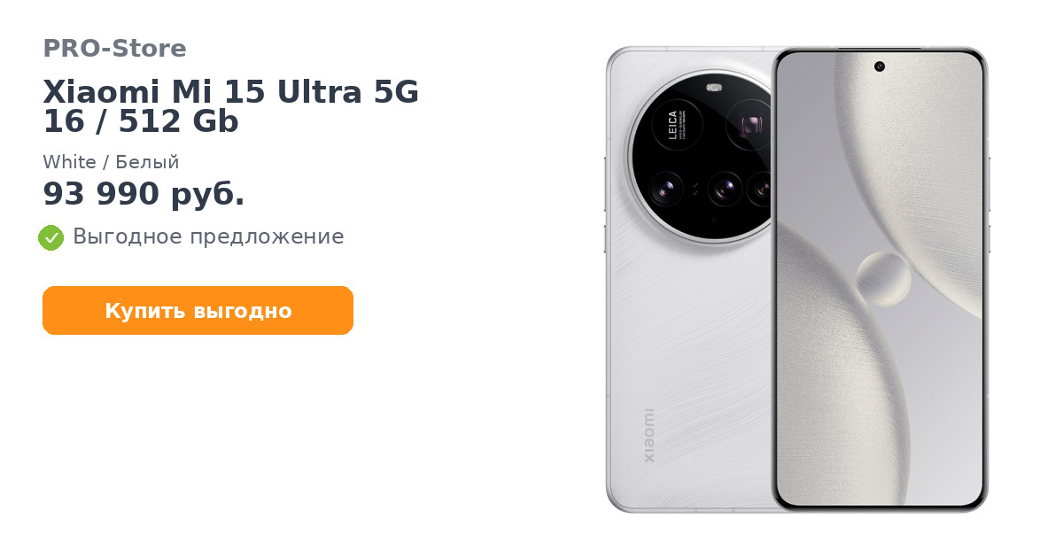Click the front selfie camera punch-hole

pyautogui.click(x=879, y=66)
